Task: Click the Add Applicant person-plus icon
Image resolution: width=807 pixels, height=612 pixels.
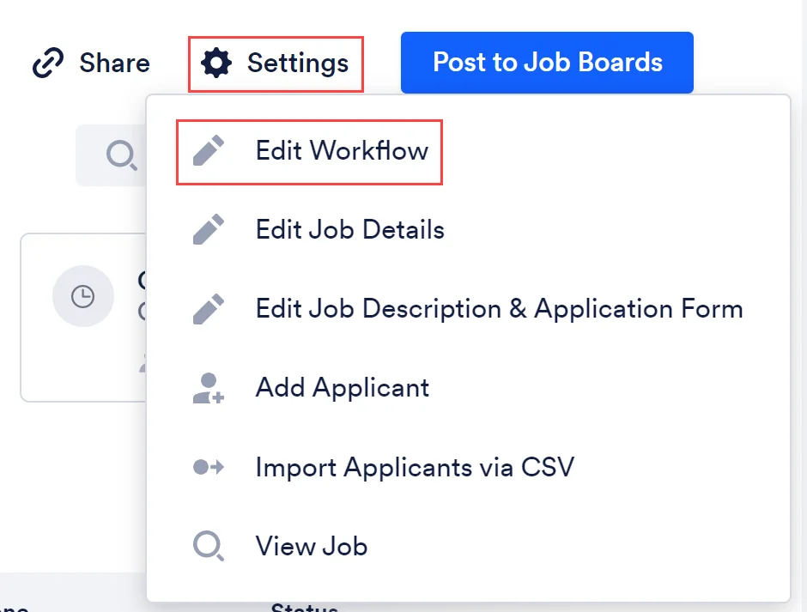Action: (x=209, y=388)
